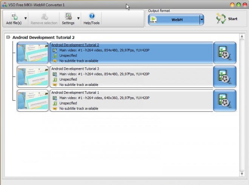
Task: Open the Android Development Tutorial 2 title link
Action: 75,45
